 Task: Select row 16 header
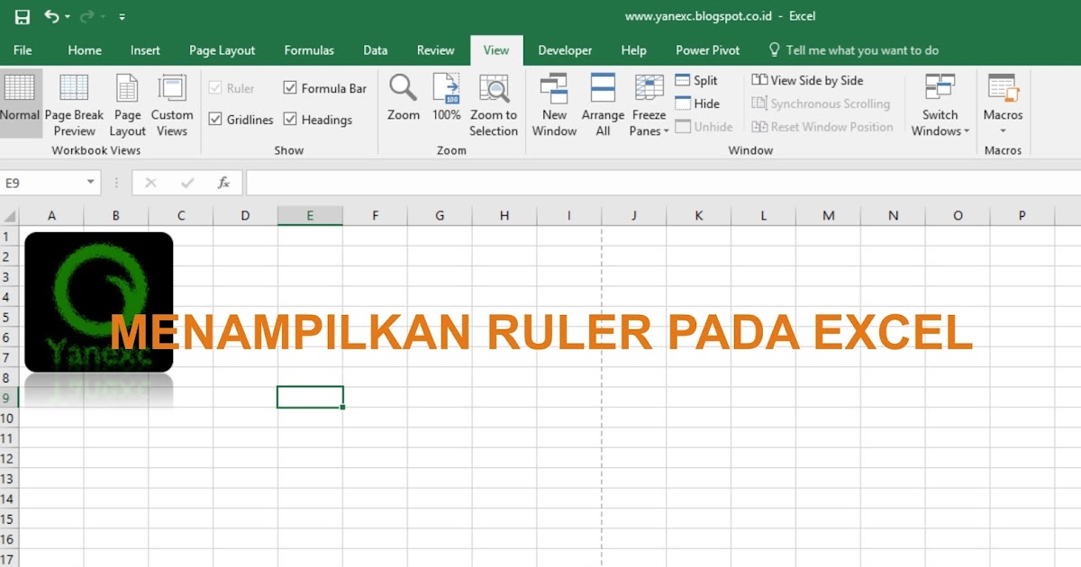pyautogui.click(x=9, y=539)
